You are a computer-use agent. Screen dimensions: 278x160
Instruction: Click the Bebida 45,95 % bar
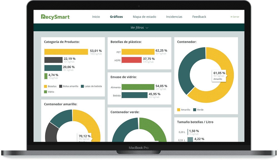coord(134,95)
